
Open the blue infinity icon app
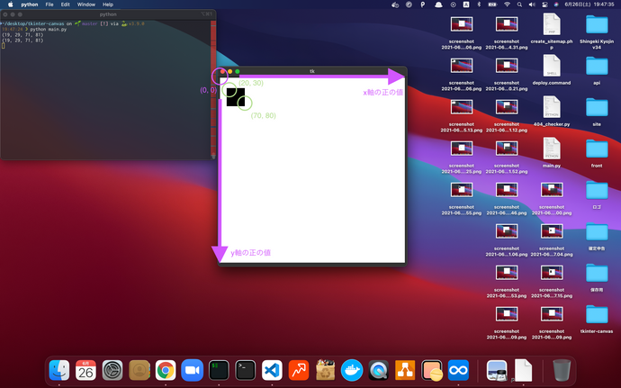(x=458, y=370)
